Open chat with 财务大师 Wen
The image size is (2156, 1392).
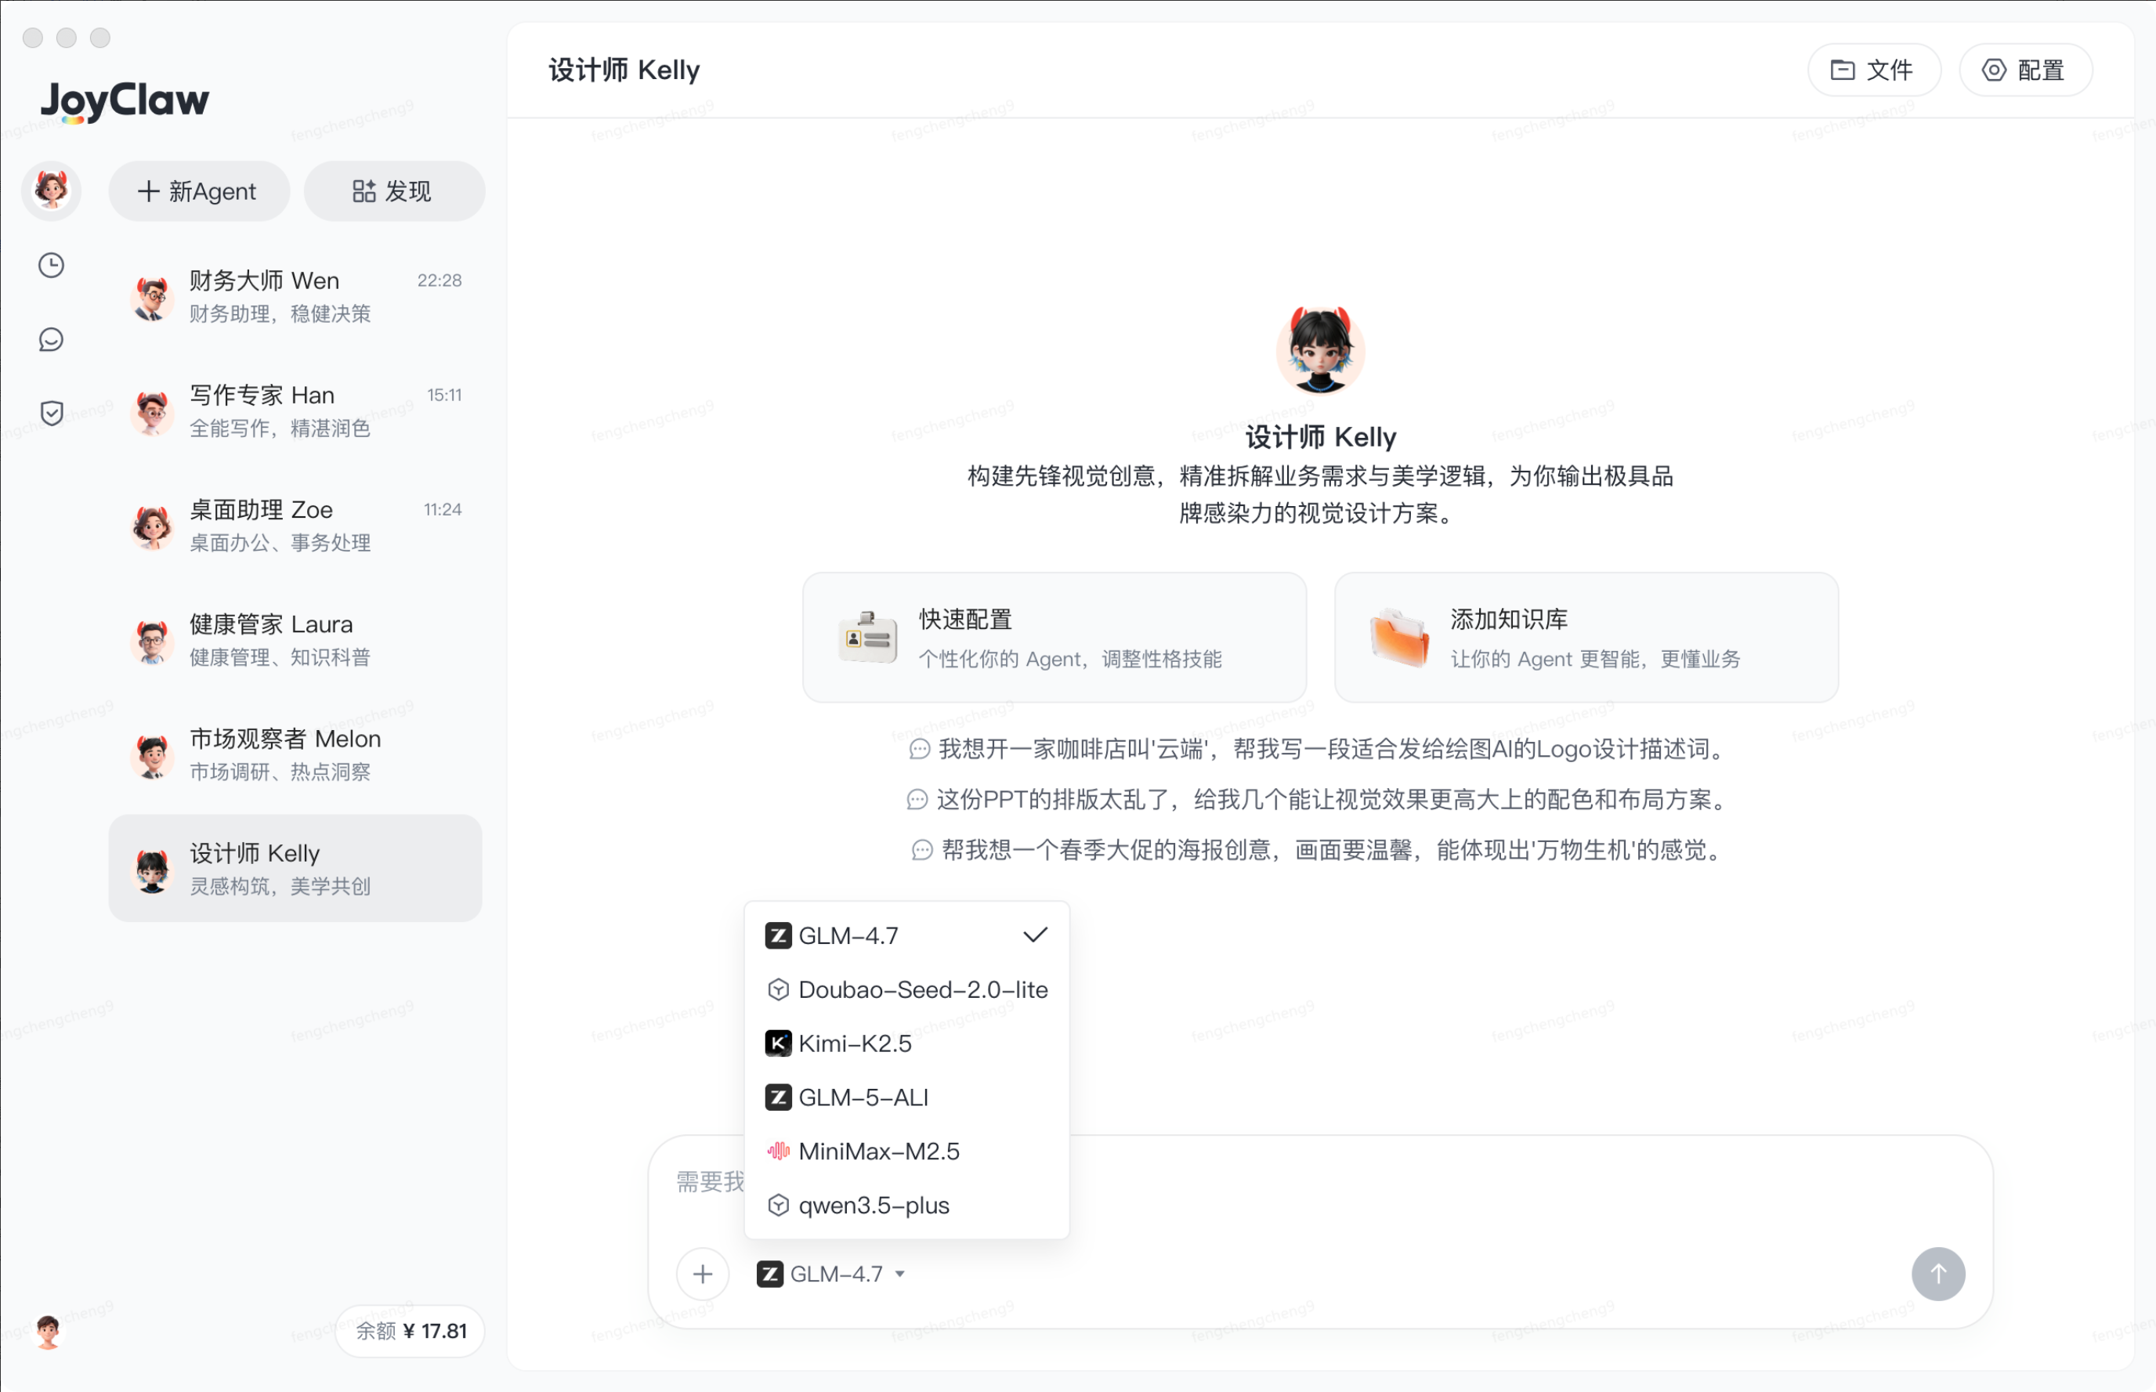[295, 296]
